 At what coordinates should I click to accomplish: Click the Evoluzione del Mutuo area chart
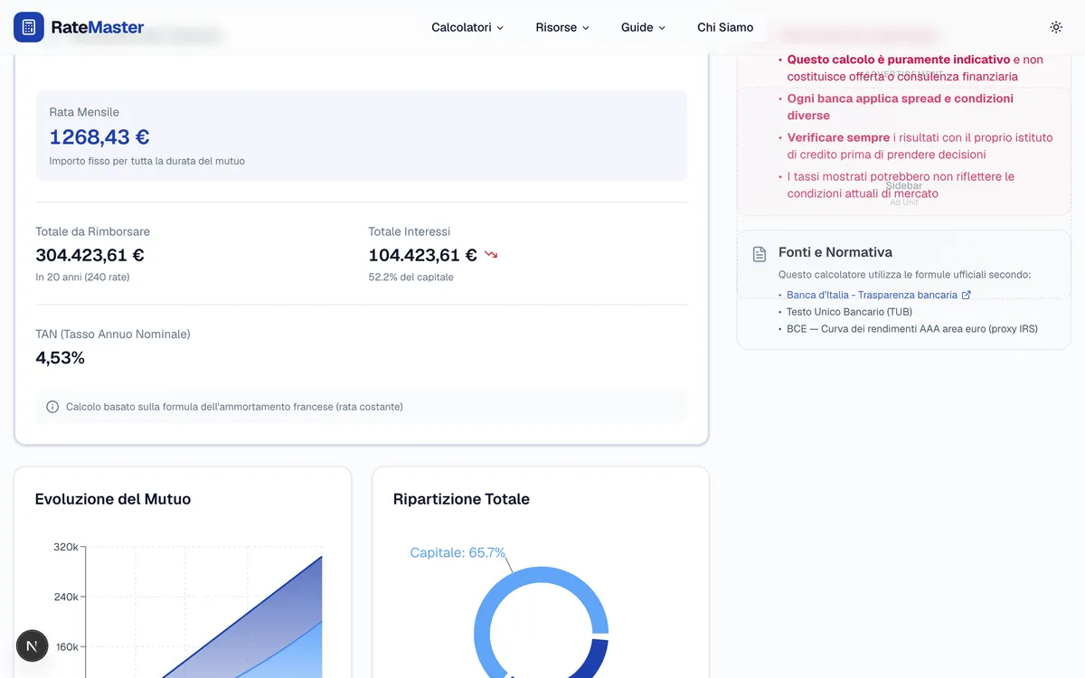(203, 610)
